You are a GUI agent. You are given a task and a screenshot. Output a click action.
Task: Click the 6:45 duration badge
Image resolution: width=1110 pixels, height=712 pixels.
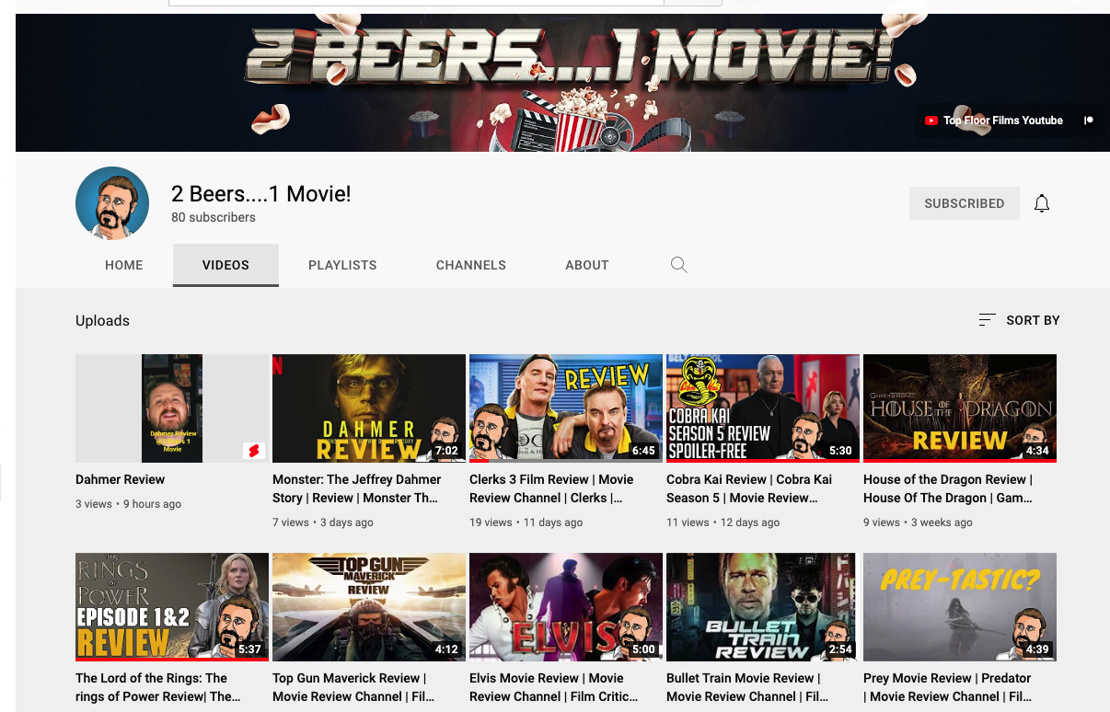643,451
